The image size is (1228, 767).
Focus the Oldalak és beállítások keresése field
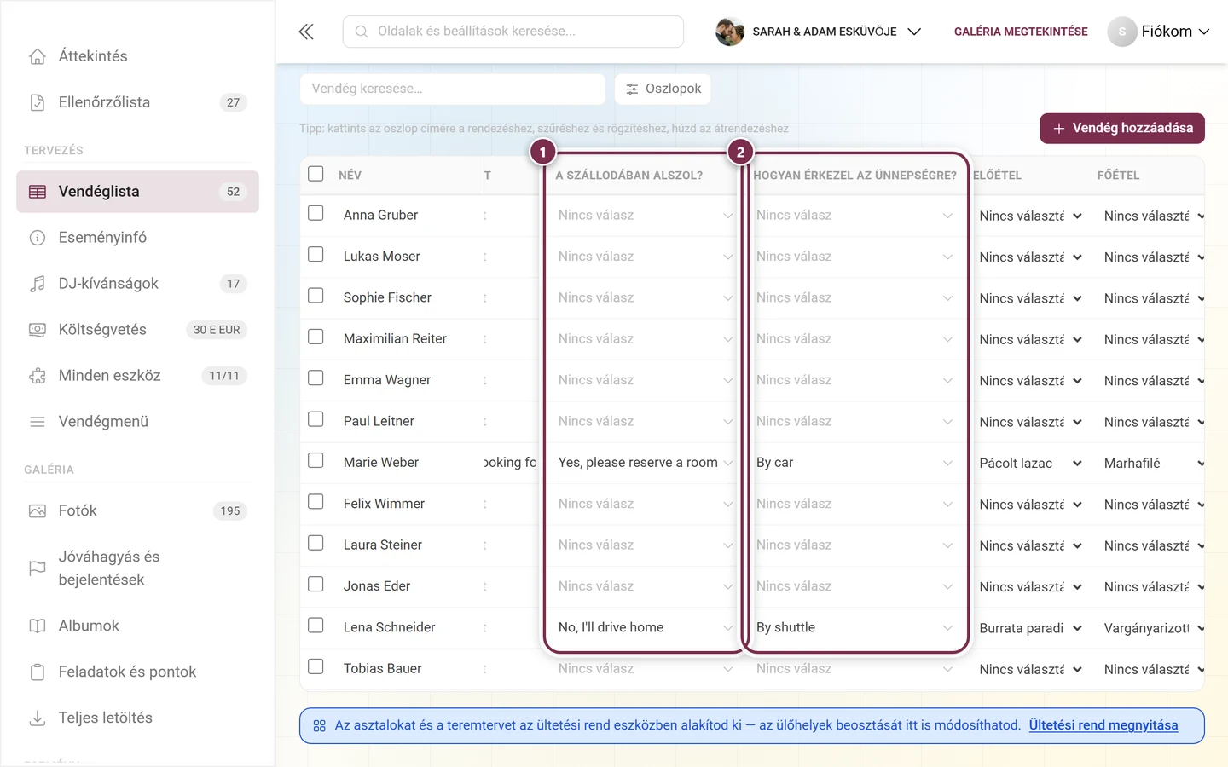[x=513, y=32]
